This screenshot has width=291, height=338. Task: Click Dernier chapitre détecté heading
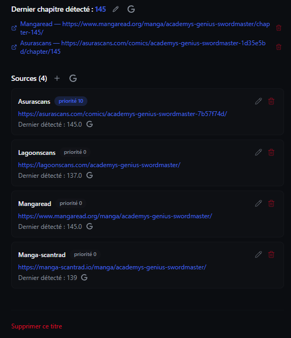coord(52,9)
